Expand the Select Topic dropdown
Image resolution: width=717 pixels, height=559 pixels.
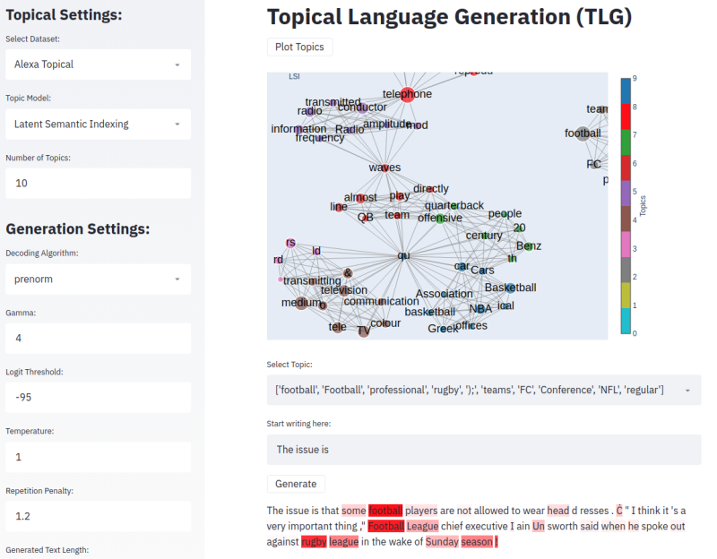click(x=484, y=390)
